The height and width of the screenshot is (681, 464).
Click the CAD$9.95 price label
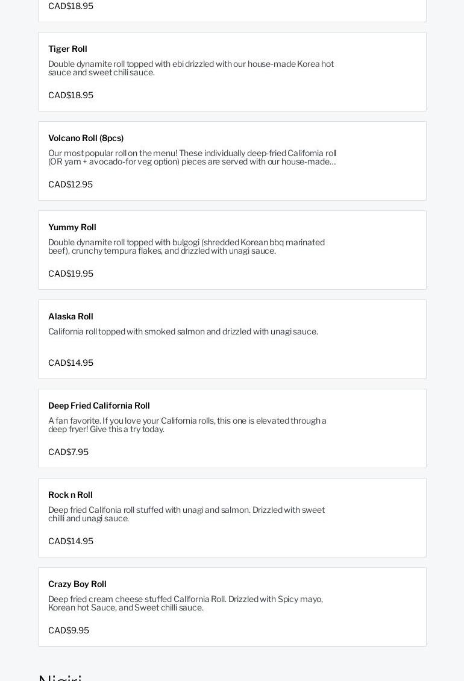click(x=69, y=630)
